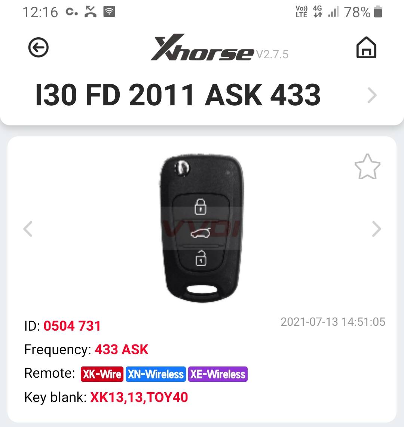Select the XK-Wire remote tag
Viewport: 404px width, 427px height.
pyautogui.click(x=102, y=374)
